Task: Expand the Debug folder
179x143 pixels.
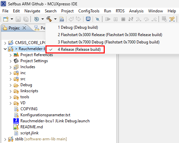Action: (x=10, y=85)
